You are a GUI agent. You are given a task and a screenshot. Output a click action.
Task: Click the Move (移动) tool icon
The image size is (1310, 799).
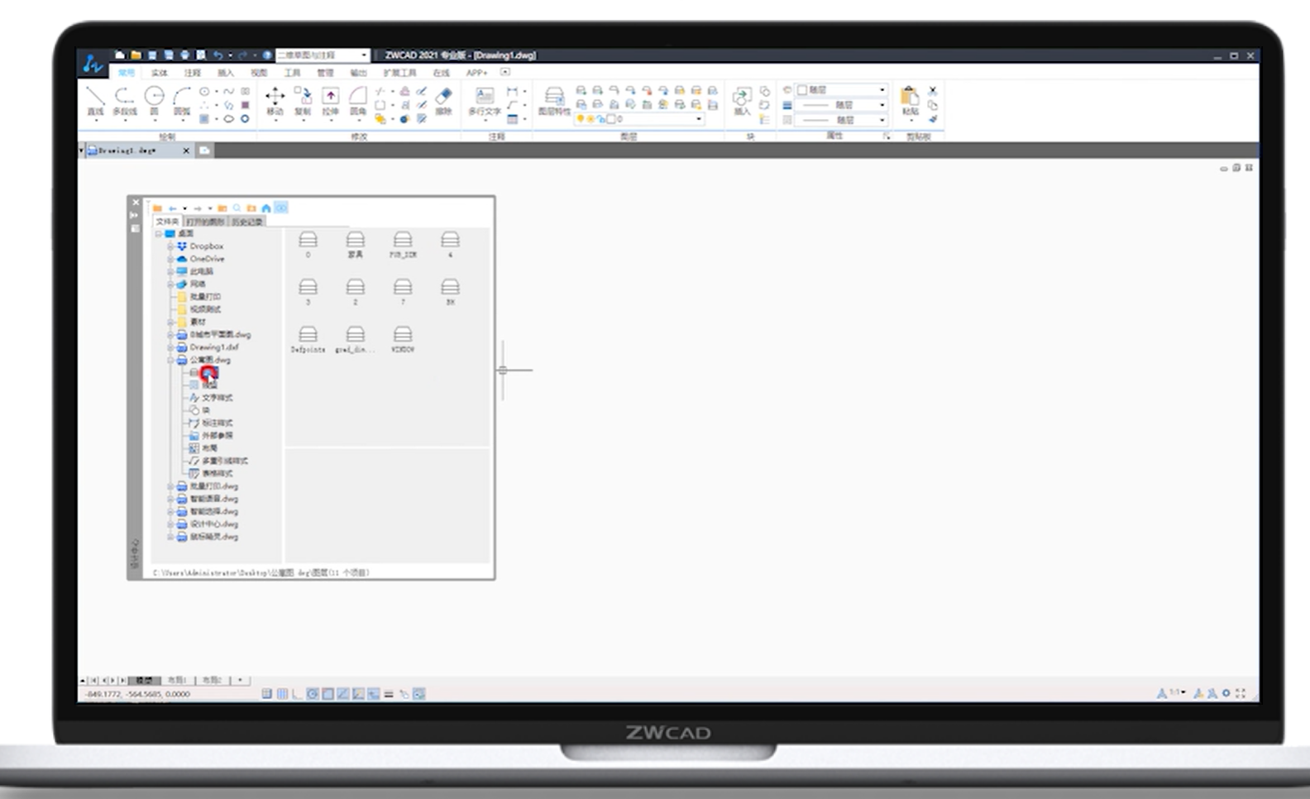275,99
